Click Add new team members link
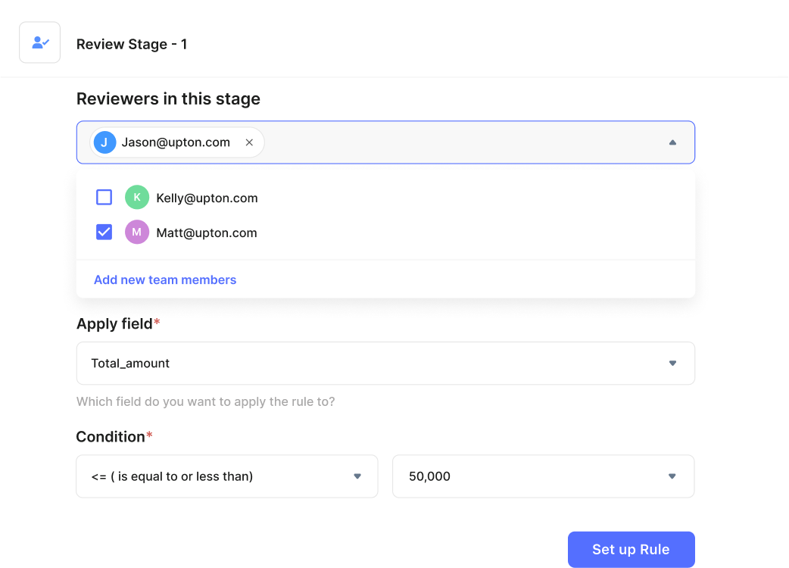 165,280
